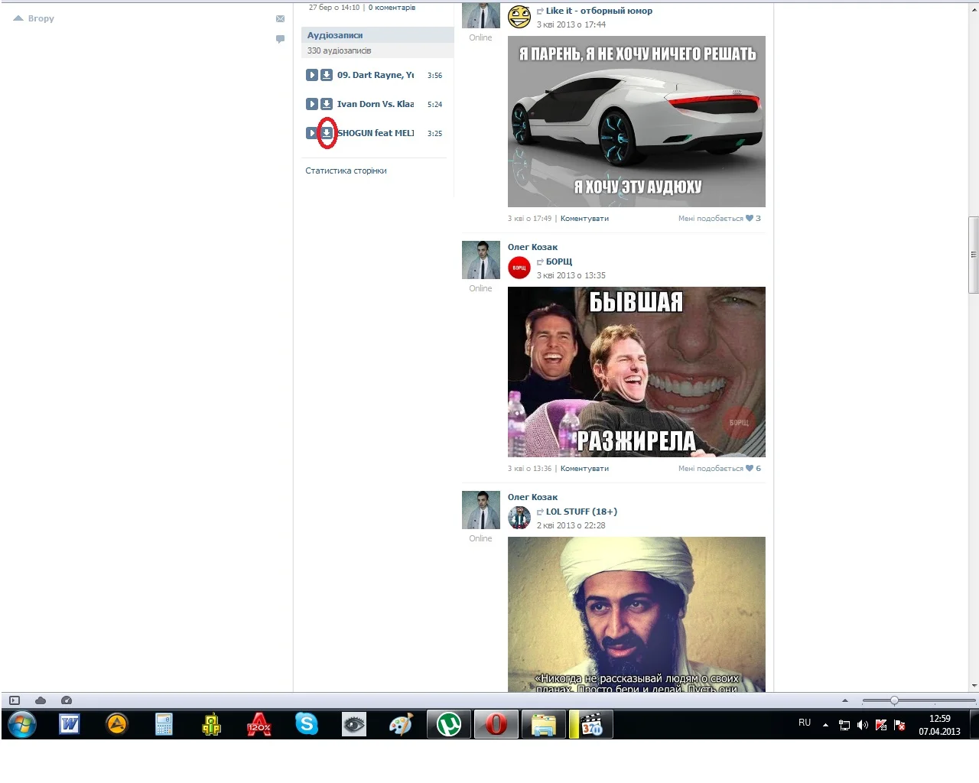Open the 3 кві 2013 о 13:35 timestamp

[x=571, y=275]
